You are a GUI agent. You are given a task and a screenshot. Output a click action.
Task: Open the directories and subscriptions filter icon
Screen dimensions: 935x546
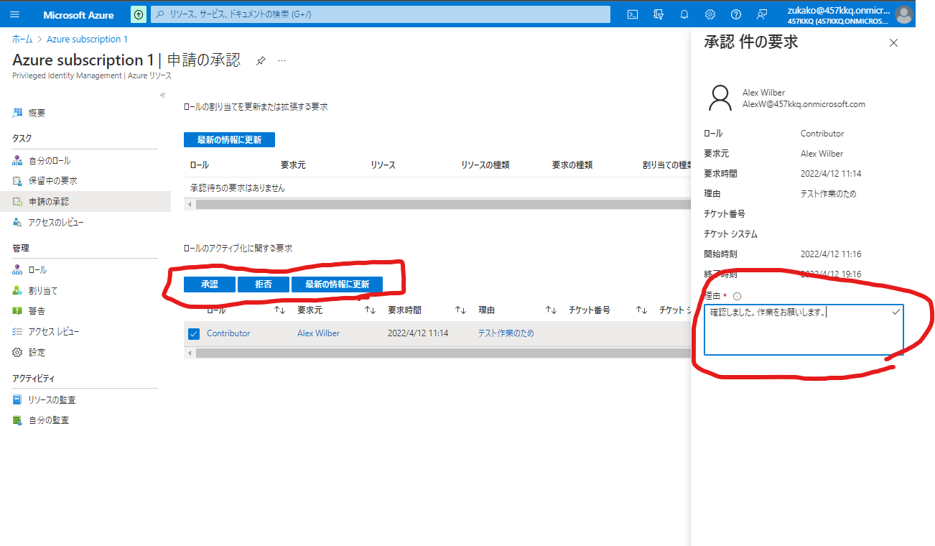tap(659, 14)
